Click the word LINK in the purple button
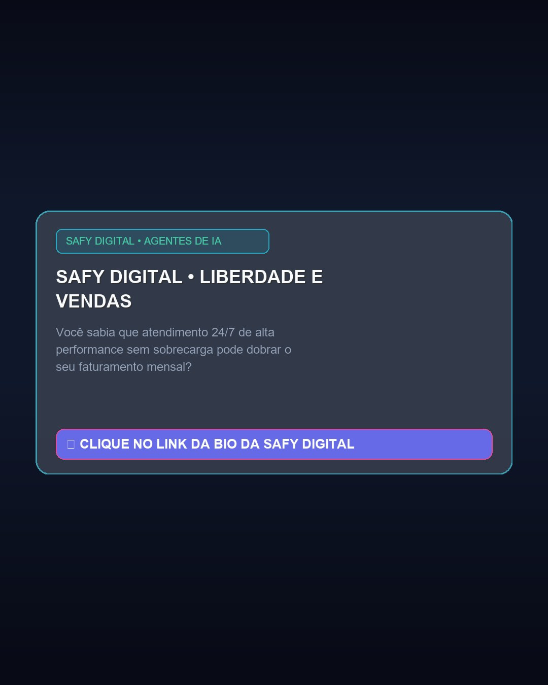This screenshot has height=685, width=548. tap(172, 444)
